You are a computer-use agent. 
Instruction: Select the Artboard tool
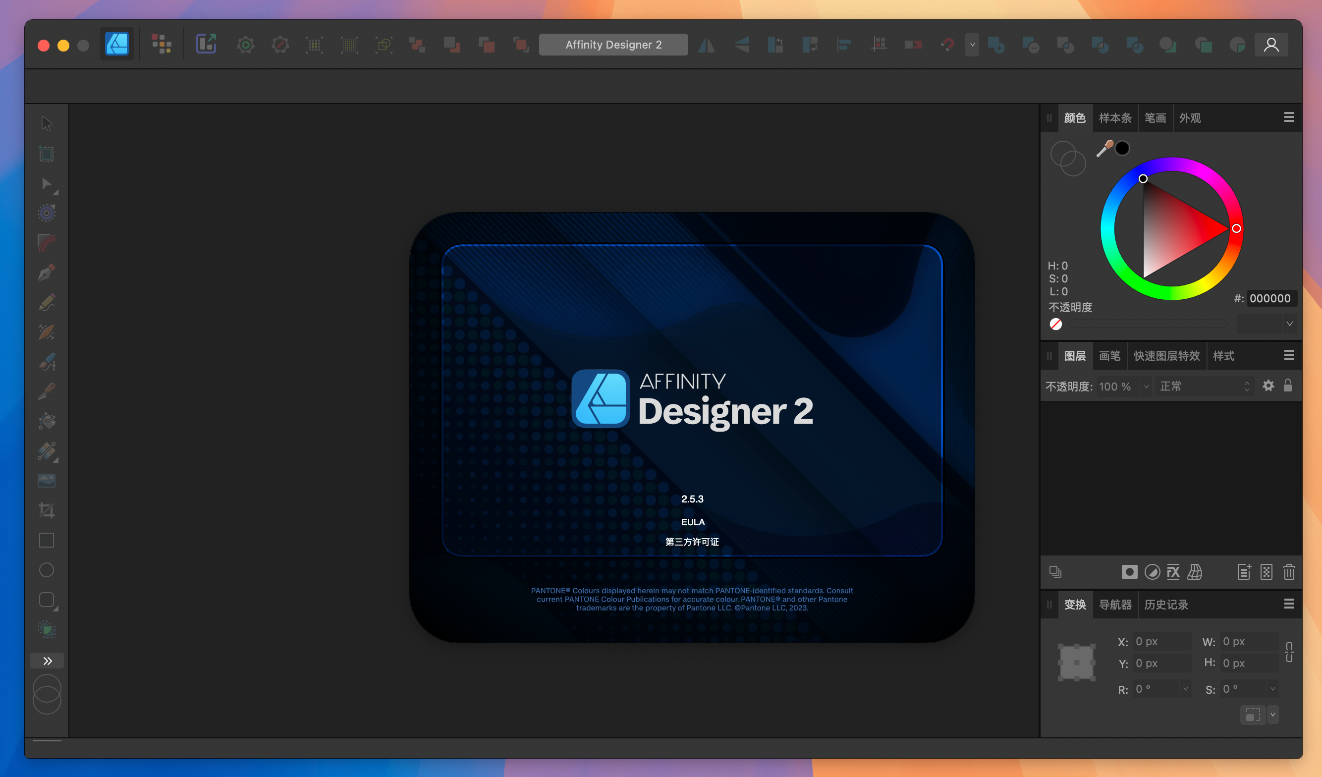(x=47, y=154)
